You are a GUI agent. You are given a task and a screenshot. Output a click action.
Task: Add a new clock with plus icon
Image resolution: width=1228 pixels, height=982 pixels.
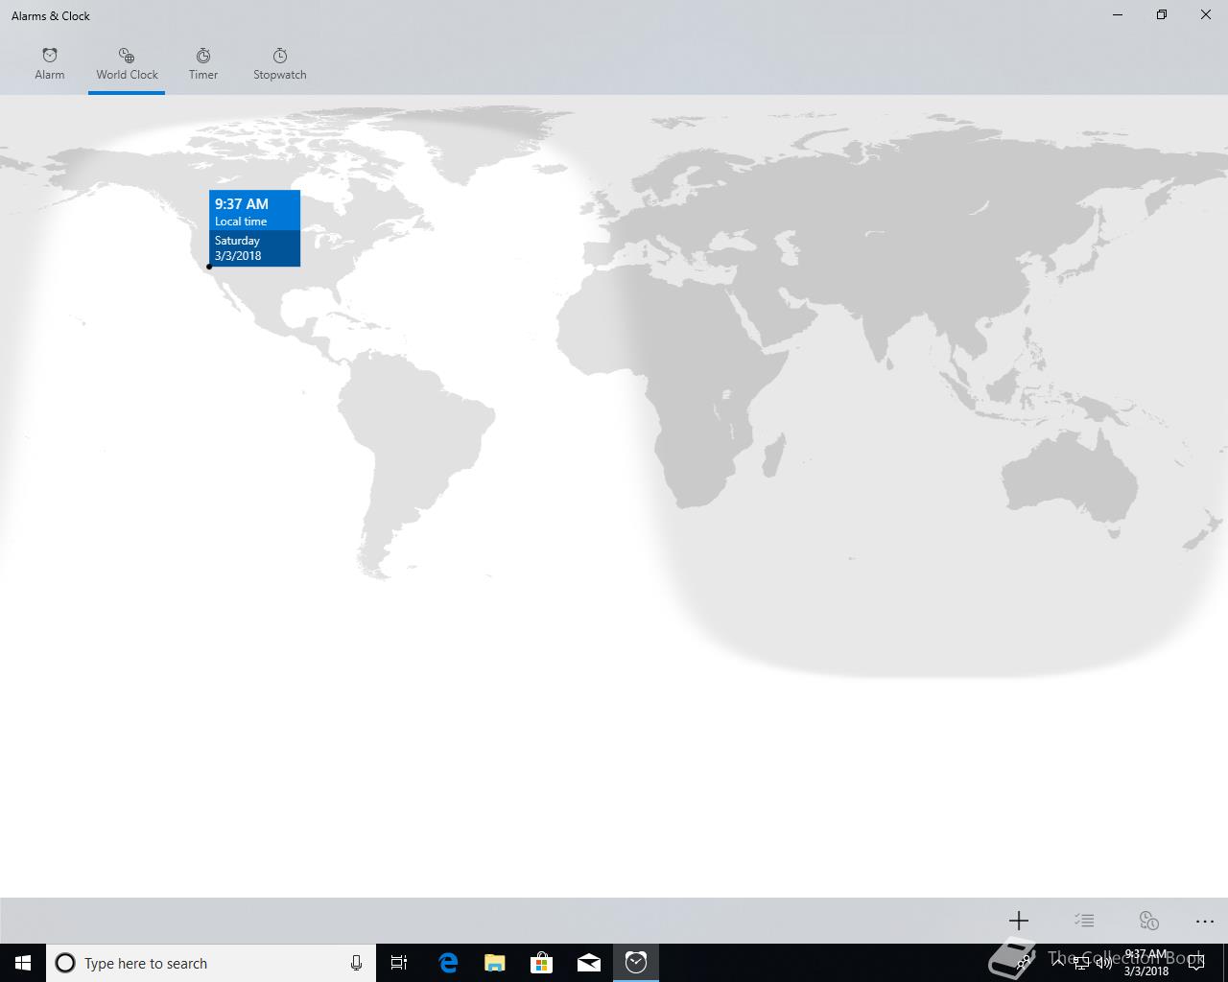1019,921
